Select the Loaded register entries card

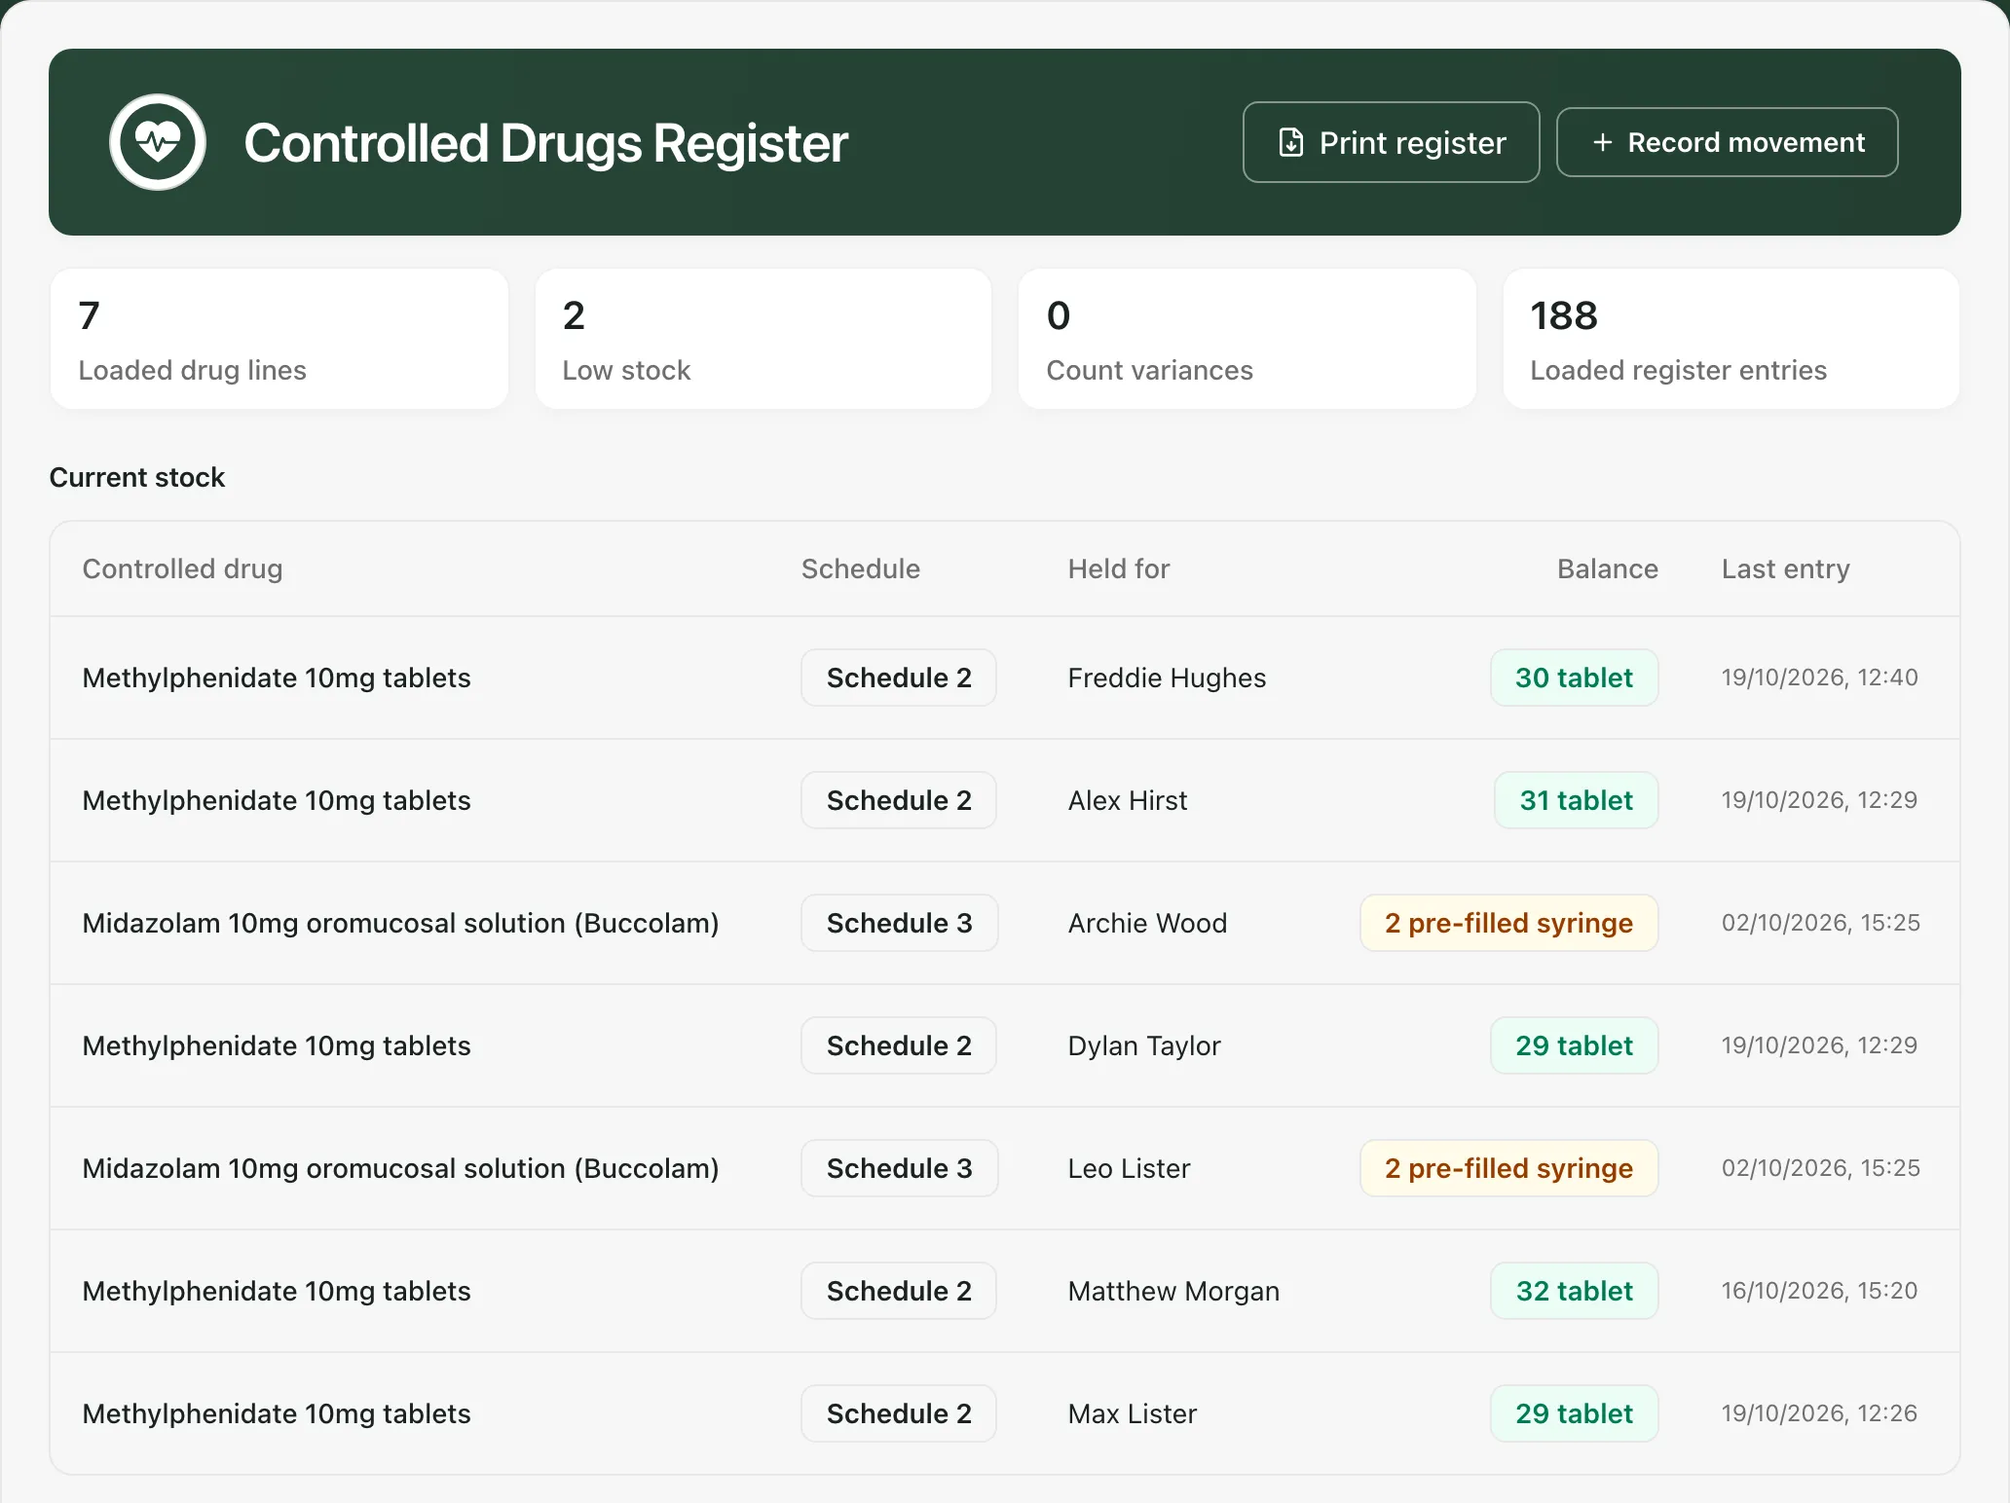(1731, 339)
